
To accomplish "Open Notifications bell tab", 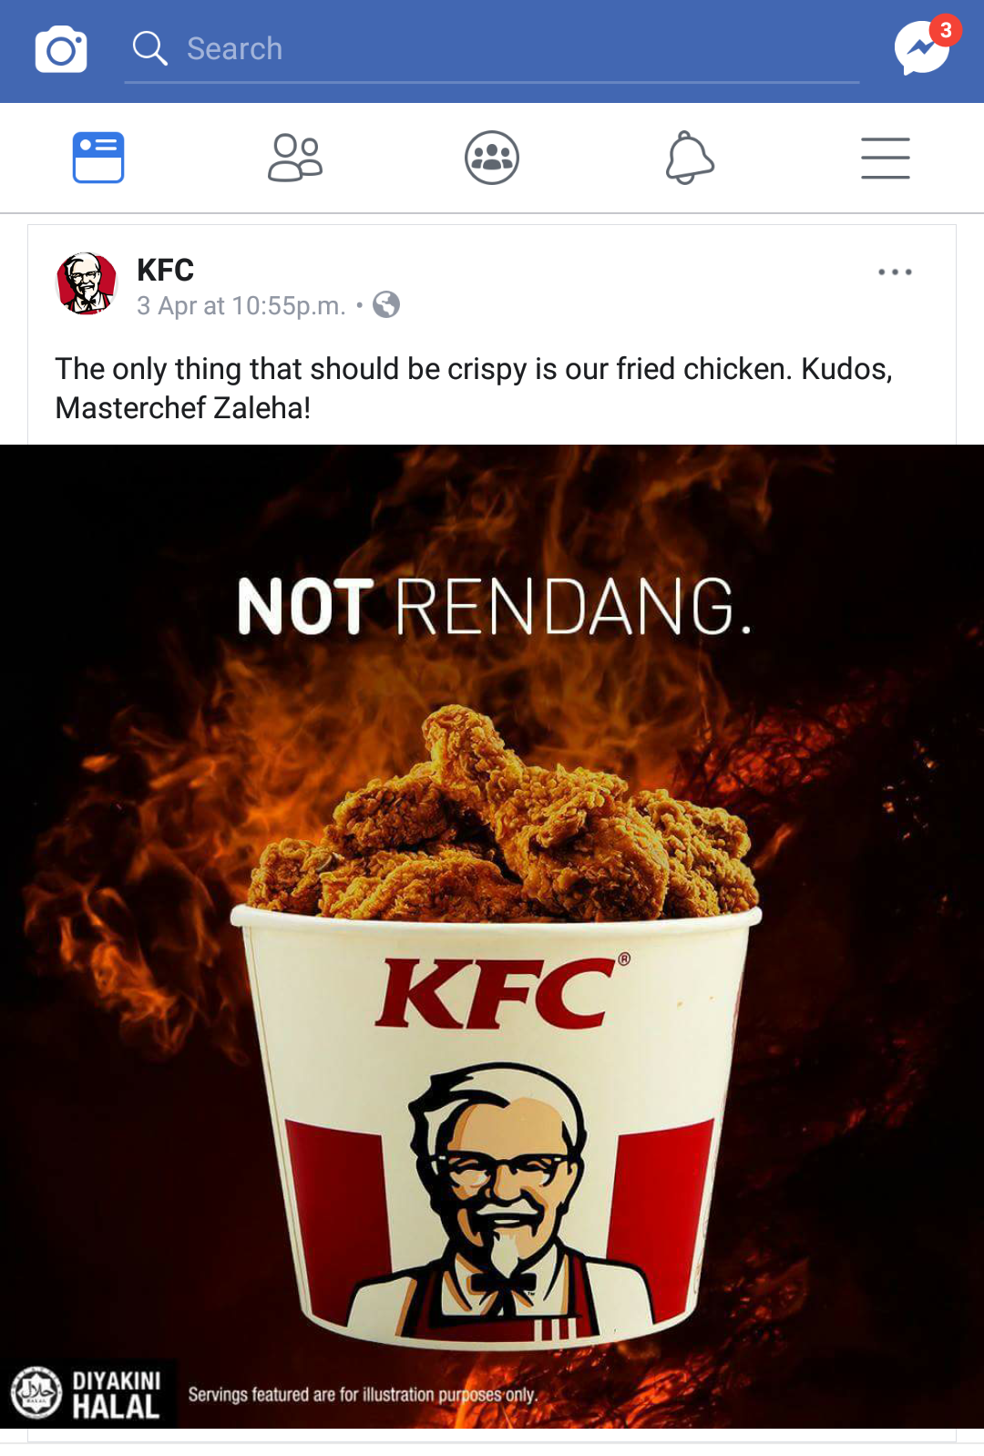I will (689, 158).
